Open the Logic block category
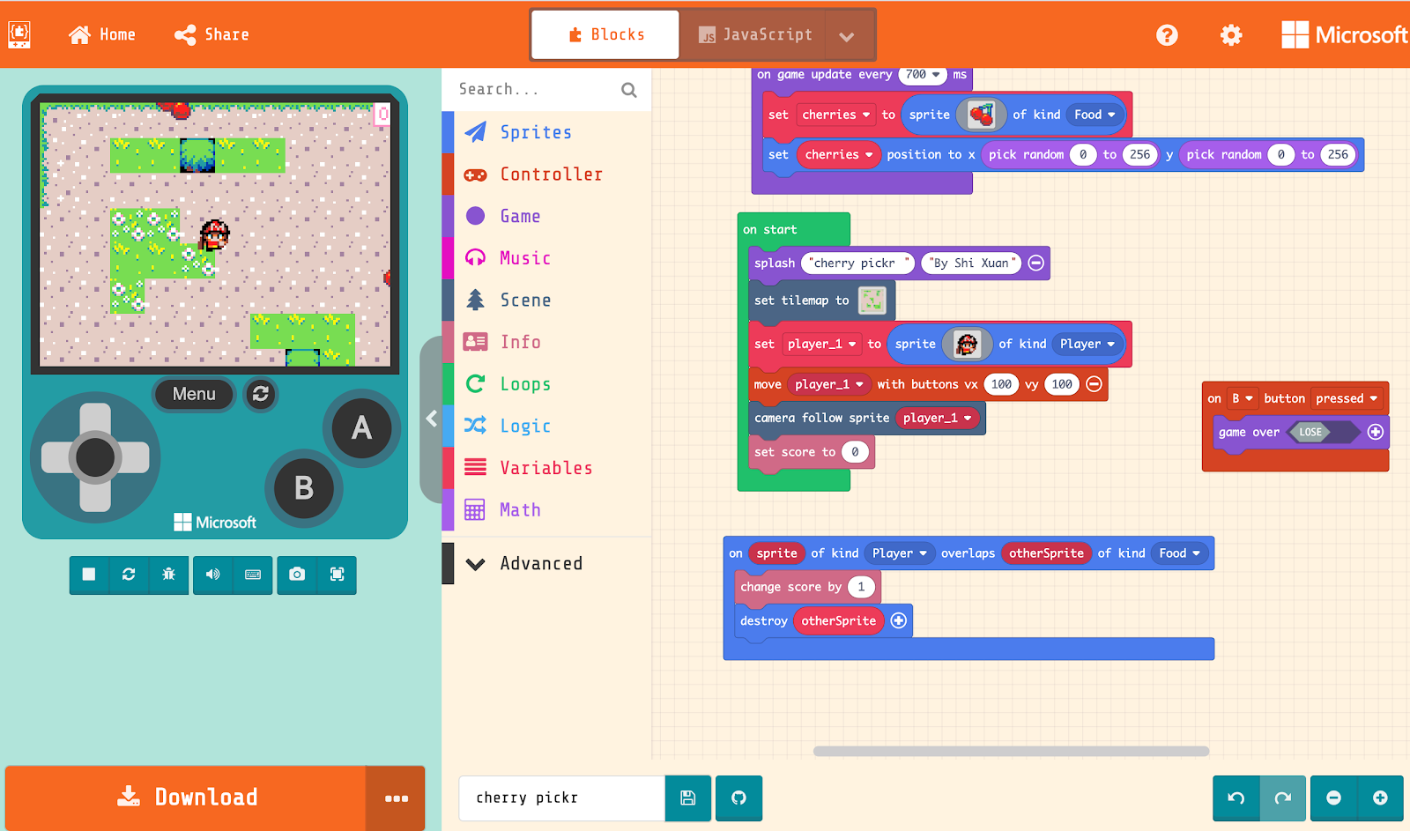This screenshot has width=1410, height=831. pyautogui.click(x=546, y=426)
